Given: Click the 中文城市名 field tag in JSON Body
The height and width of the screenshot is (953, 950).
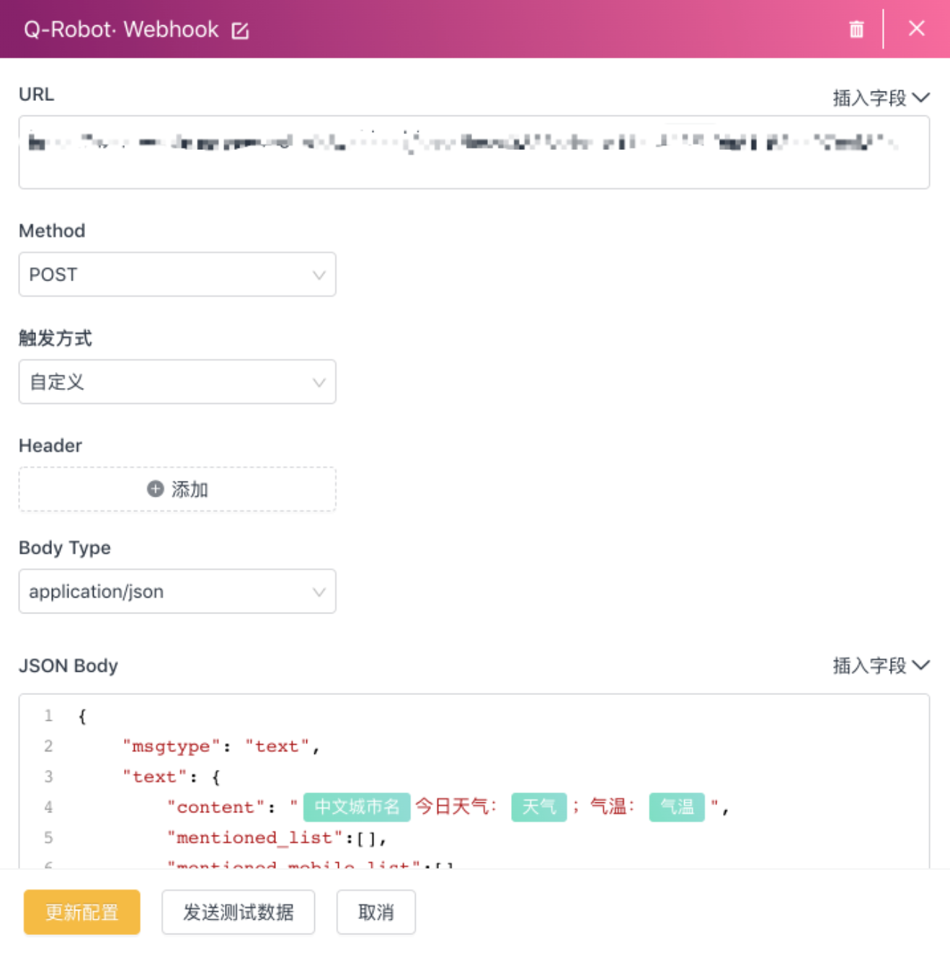Looking at the screenshot, I should click(x=357, y=807).
